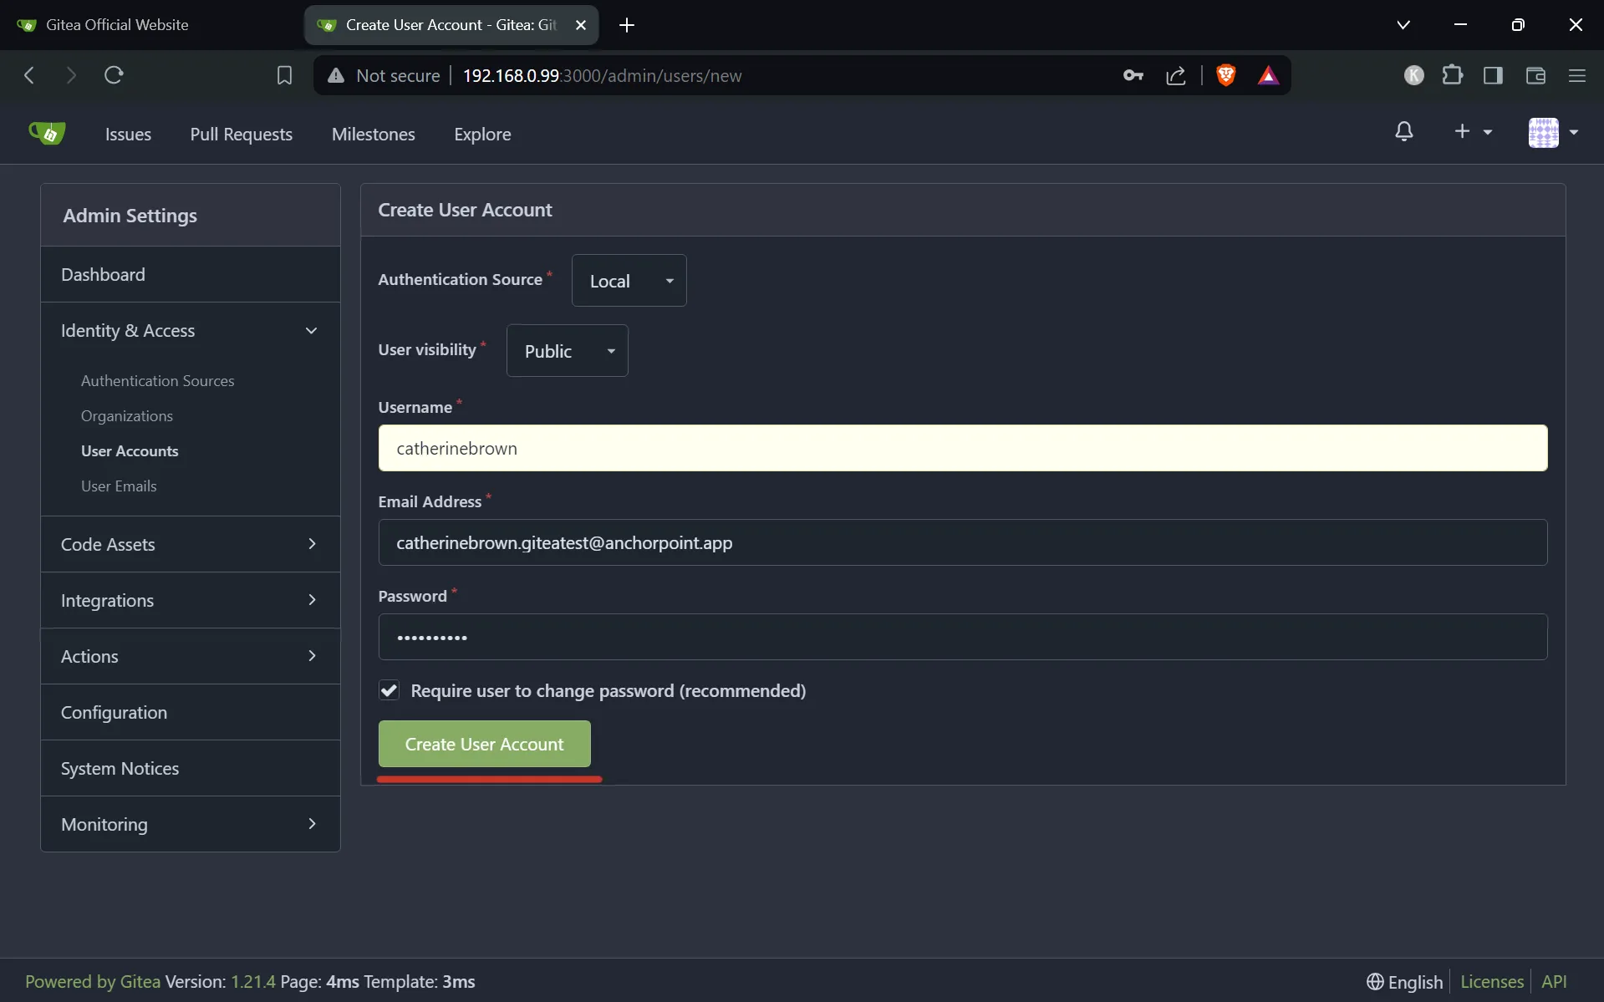Screen dimensions: 1604x1002
Task: Click the Brave Rewards triangle icon
Action: click(x=1268, y=75)
